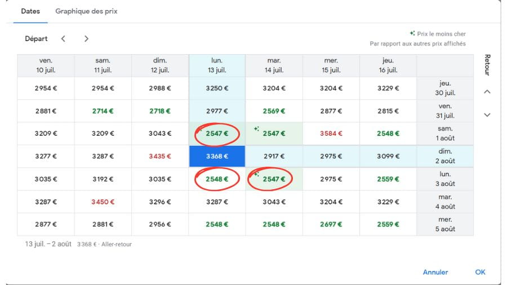Click the lun. 13 juil. column header
The width and height of the screenshot is (507, 285).
pyautogui.click(x=217, y=65)
